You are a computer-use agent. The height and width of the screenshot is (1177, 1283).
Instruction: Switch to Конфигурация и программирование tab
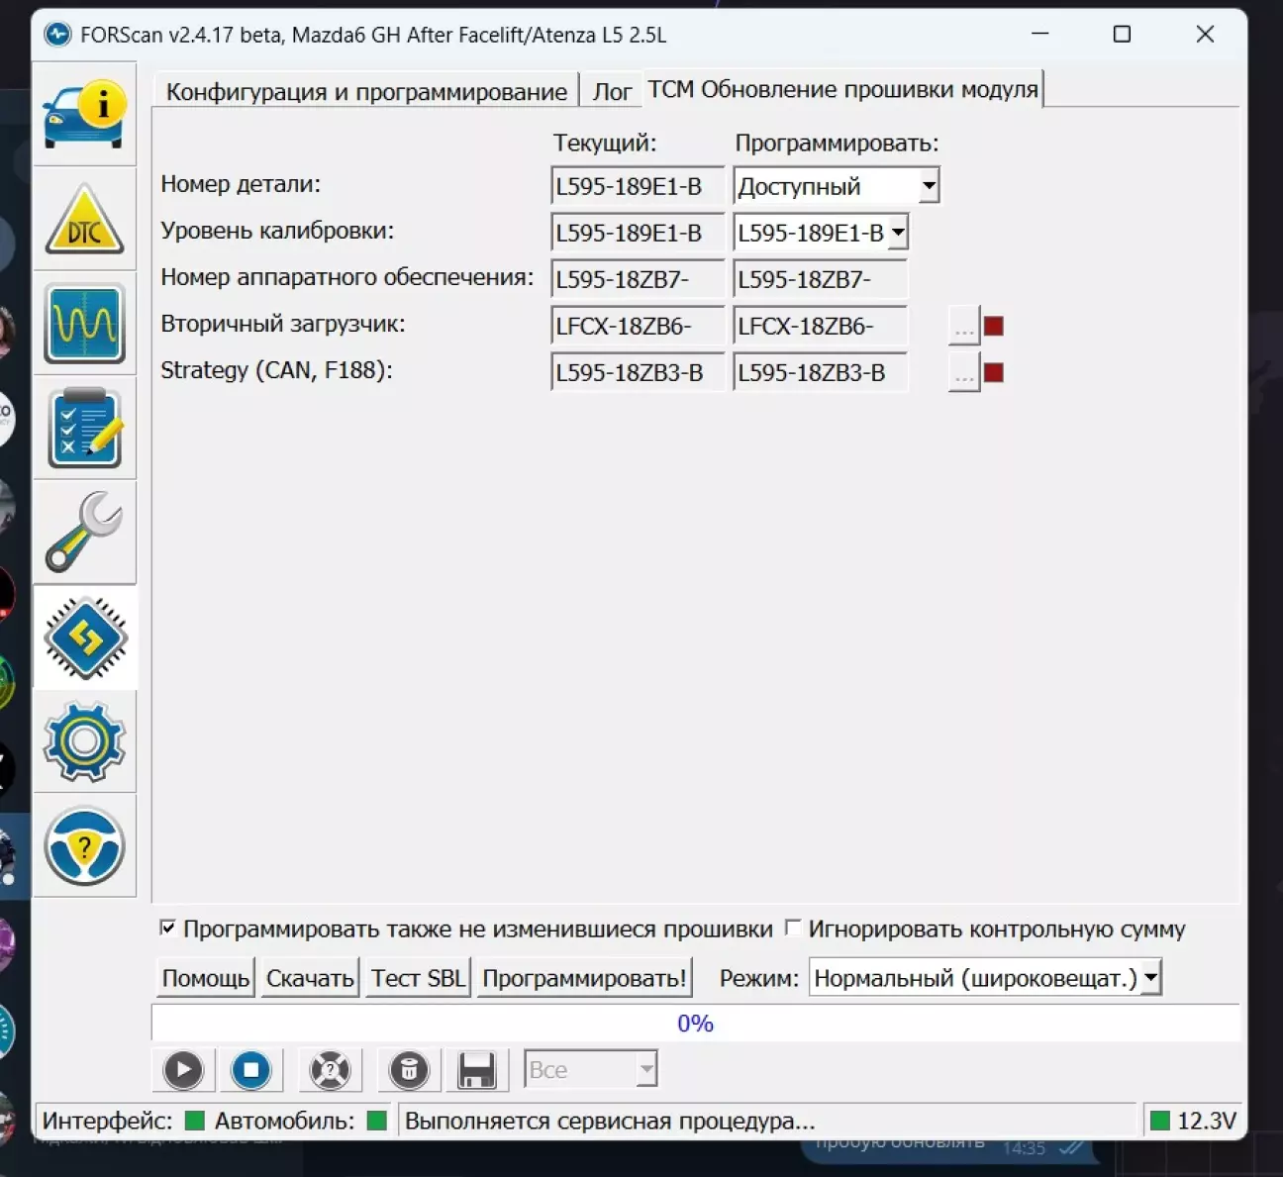pos(366,92)
